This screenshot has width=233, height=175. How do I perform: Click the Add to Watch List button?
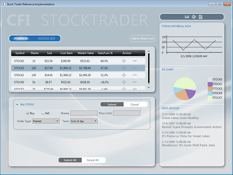click(142, 39)
